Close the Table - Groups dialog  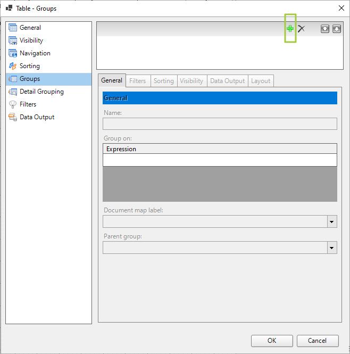tap(341, 8)
